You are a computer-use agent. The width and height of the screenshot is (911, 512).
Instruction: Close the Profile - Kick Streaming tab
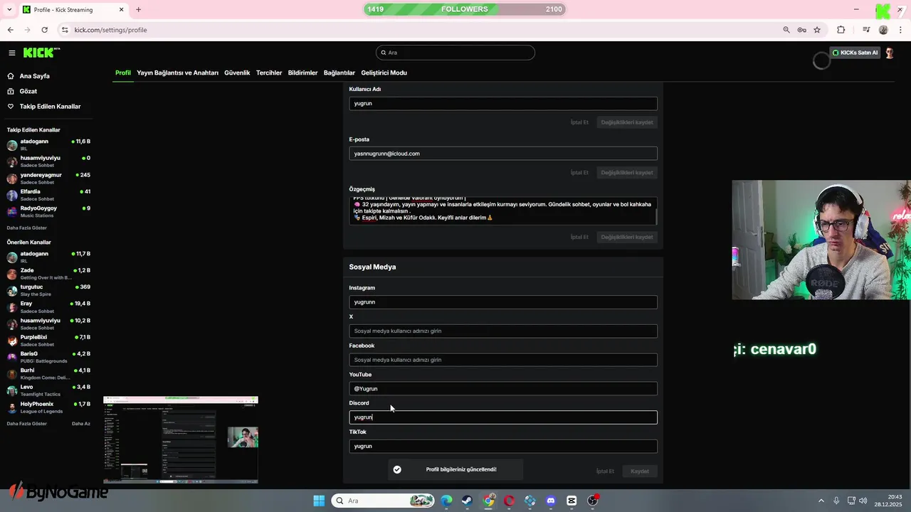click(121, 9)
